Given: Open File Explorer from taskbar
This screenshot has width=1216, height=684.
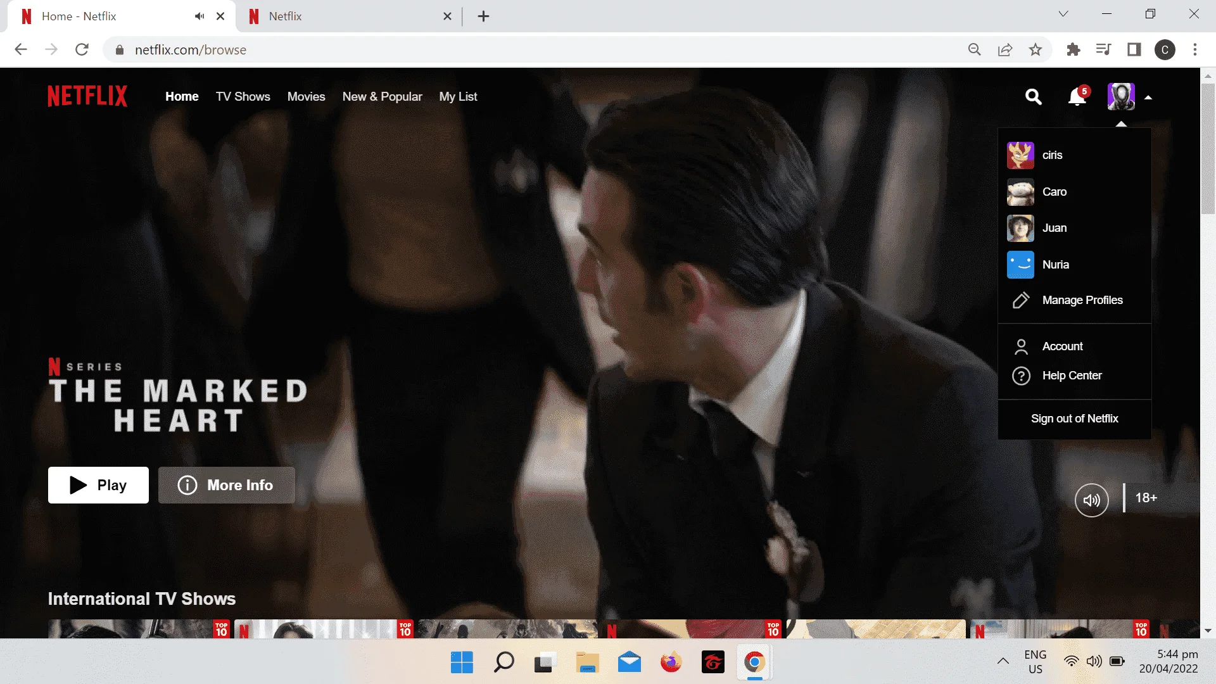Looking at the screenshot, I should pos(587,662).
